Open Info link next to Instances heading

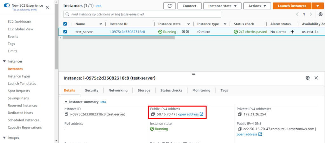(98, 6)
